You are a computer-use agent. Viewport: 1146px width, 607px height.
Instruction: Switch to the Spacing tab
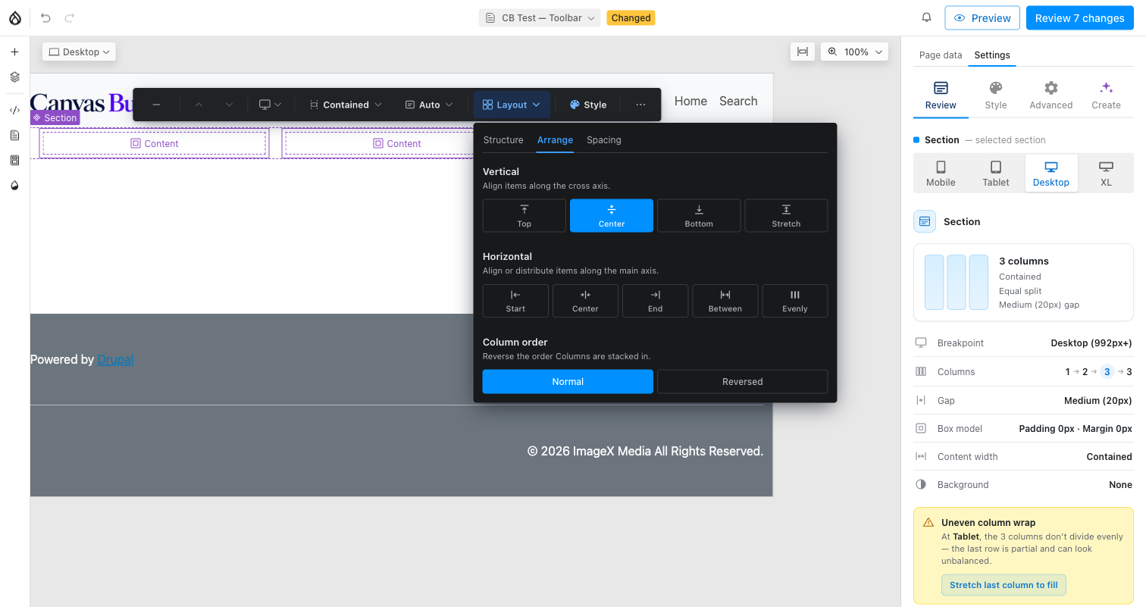(604, 139)
